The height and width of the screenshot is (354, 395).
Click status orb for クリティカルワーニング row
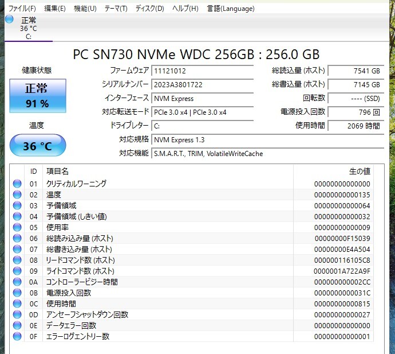pyautogui.click(x=17, y=184)
